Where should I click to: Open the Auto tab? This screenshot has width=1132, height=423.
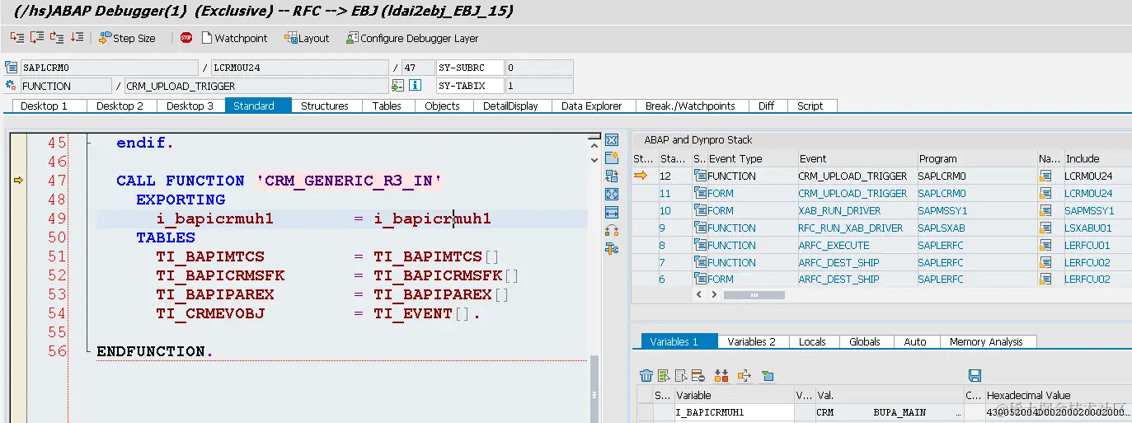(915, 341)
